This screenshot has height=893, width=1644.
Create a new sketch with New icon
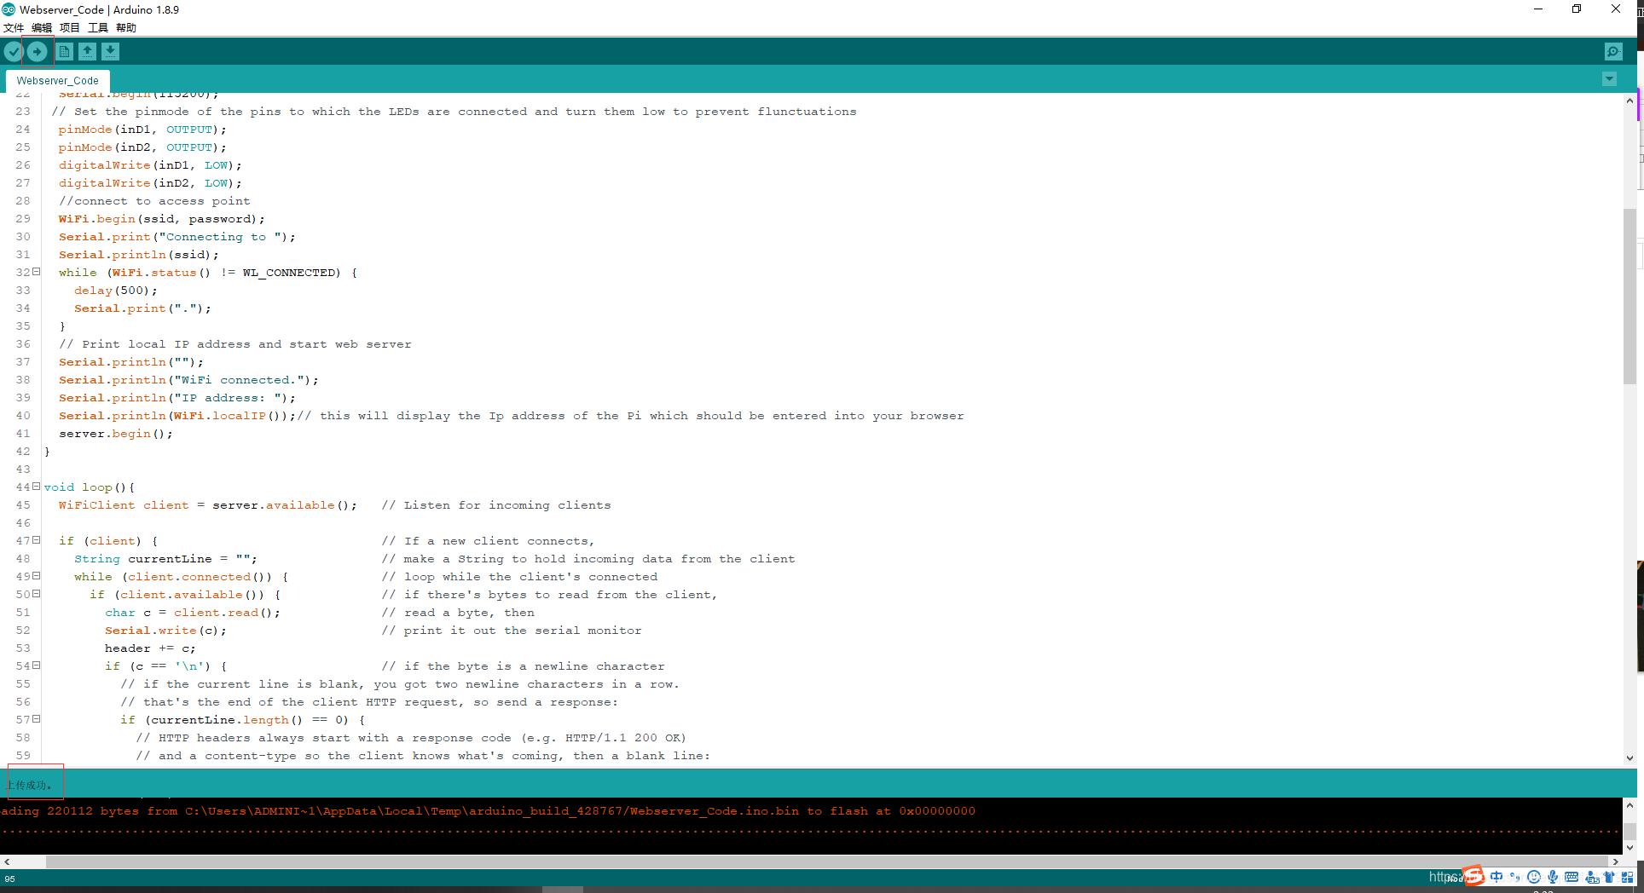[x=65, y=52]
